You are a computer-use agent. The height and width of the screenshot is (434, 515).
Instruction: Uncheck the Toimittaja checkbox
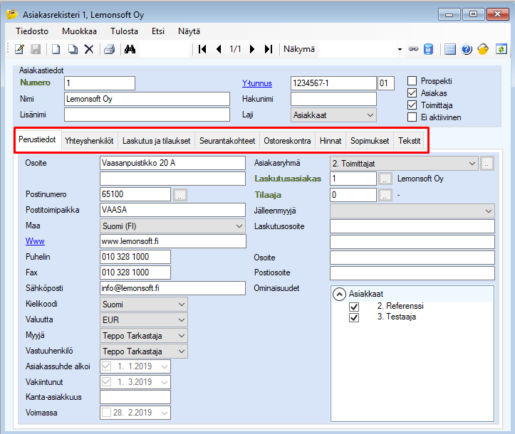tap(412, 105)
